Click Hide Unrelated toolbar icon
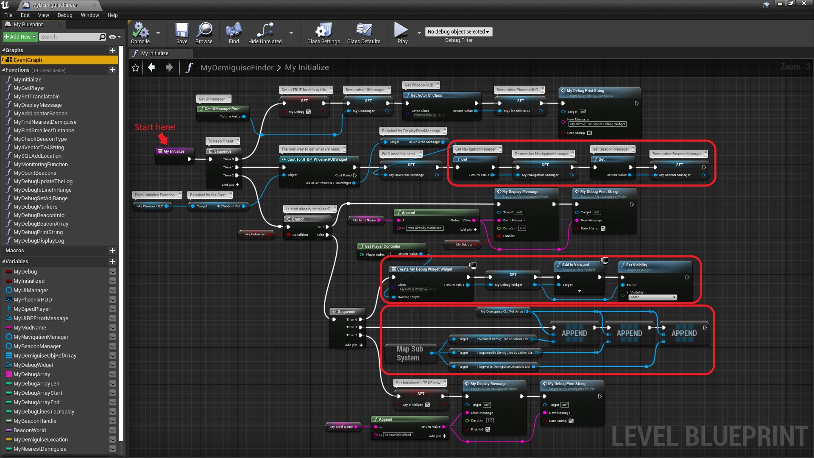Viewport: 814px width, 458px height. [x=265, y=33]
